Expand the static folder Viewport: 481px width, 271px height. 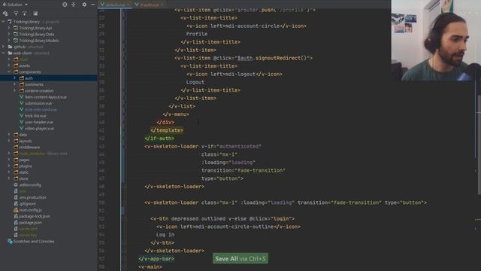(x=9, y=172)
